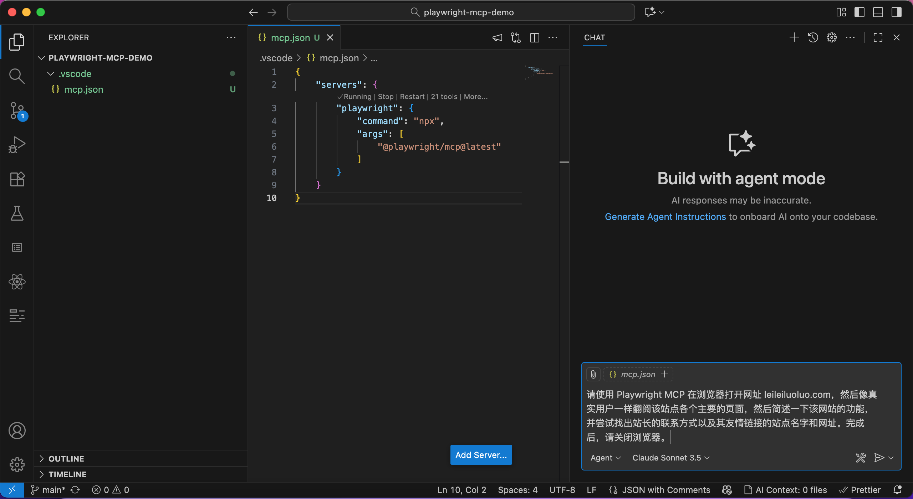Click the Add Server... button
The width and height of the screenshot is (913, 499).
coord(481,455)
